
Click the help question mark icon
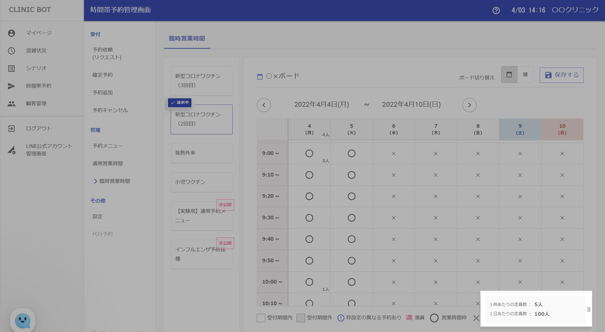click(x=496, y=10)
